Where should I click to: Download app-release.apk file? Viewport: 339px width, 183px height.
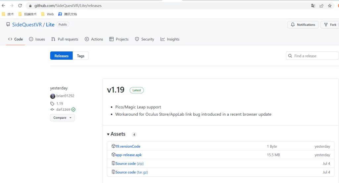tap(129, 155)
